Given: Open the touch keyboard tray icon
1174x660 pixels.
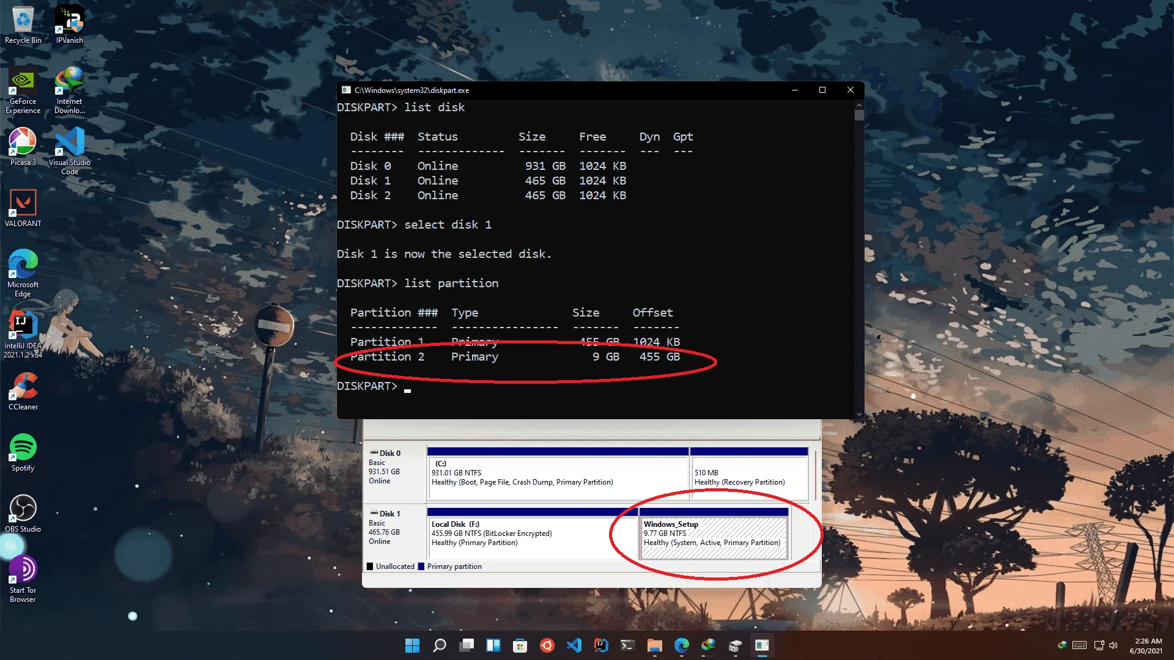Looking at the screenshot, I should click(x=1080, y=645).
